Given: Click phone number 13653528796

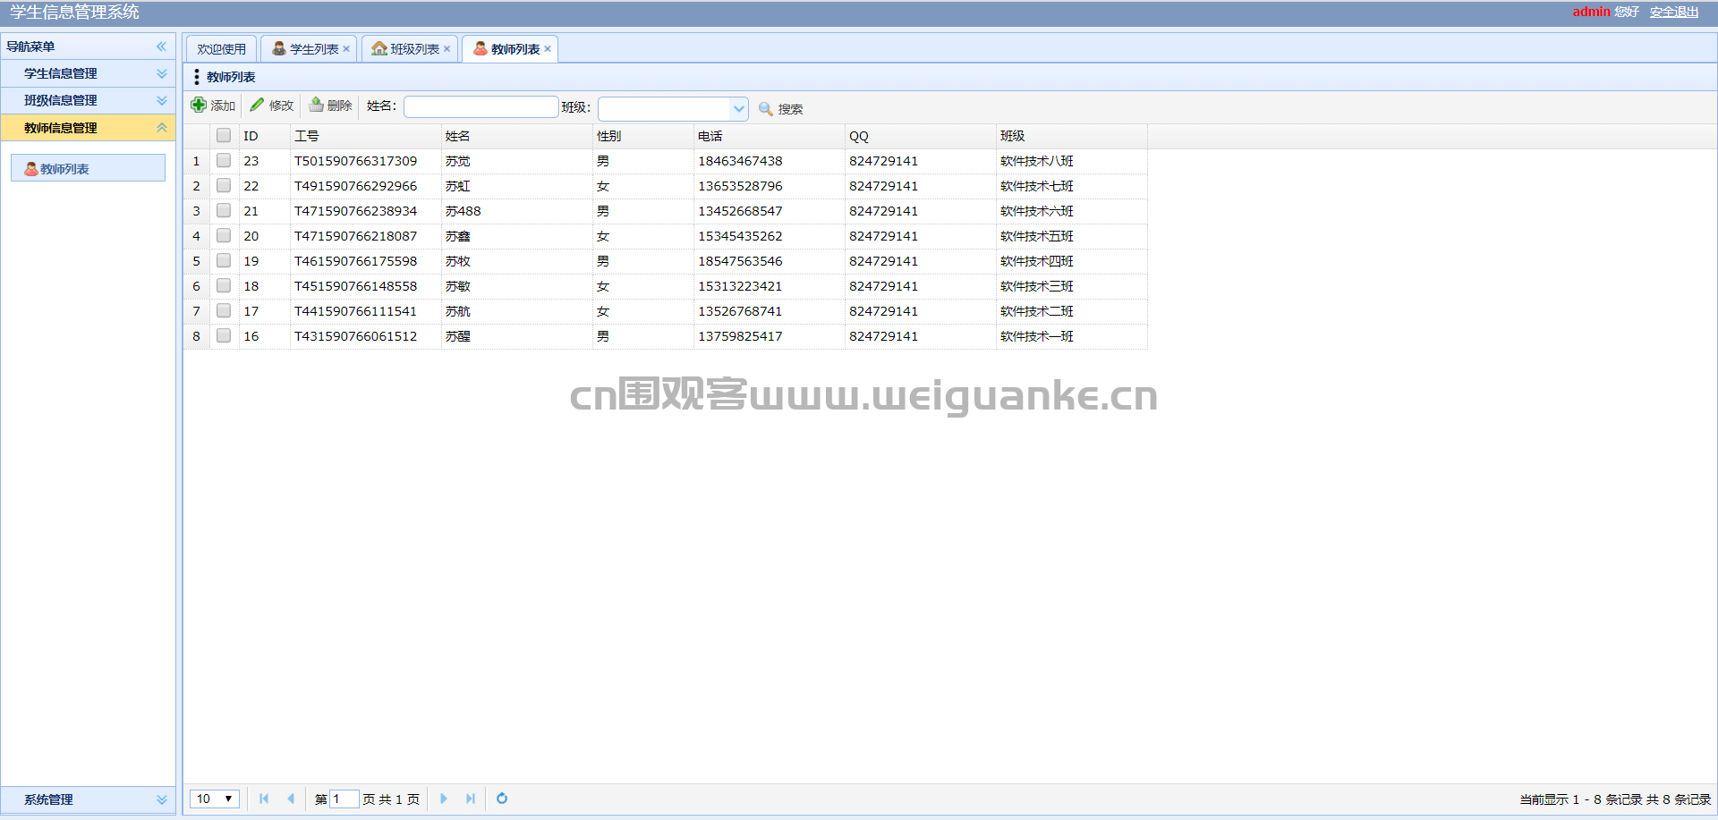Looking at the screenshot, I should pos(740,186).
